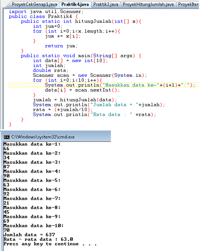This screenshot has width=202, height=251.
Task: Click 'Rata - rata data : 63.0' output
Action: point(38,239)
